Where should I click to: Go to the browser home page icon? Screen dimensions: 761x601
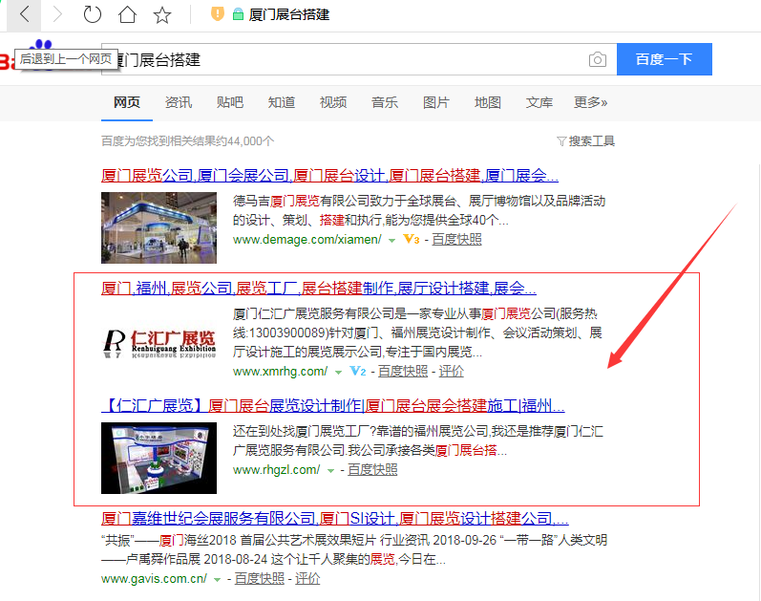127,14
